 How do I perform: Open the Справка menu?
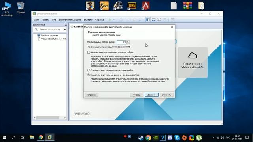click(x=99, y=19)
